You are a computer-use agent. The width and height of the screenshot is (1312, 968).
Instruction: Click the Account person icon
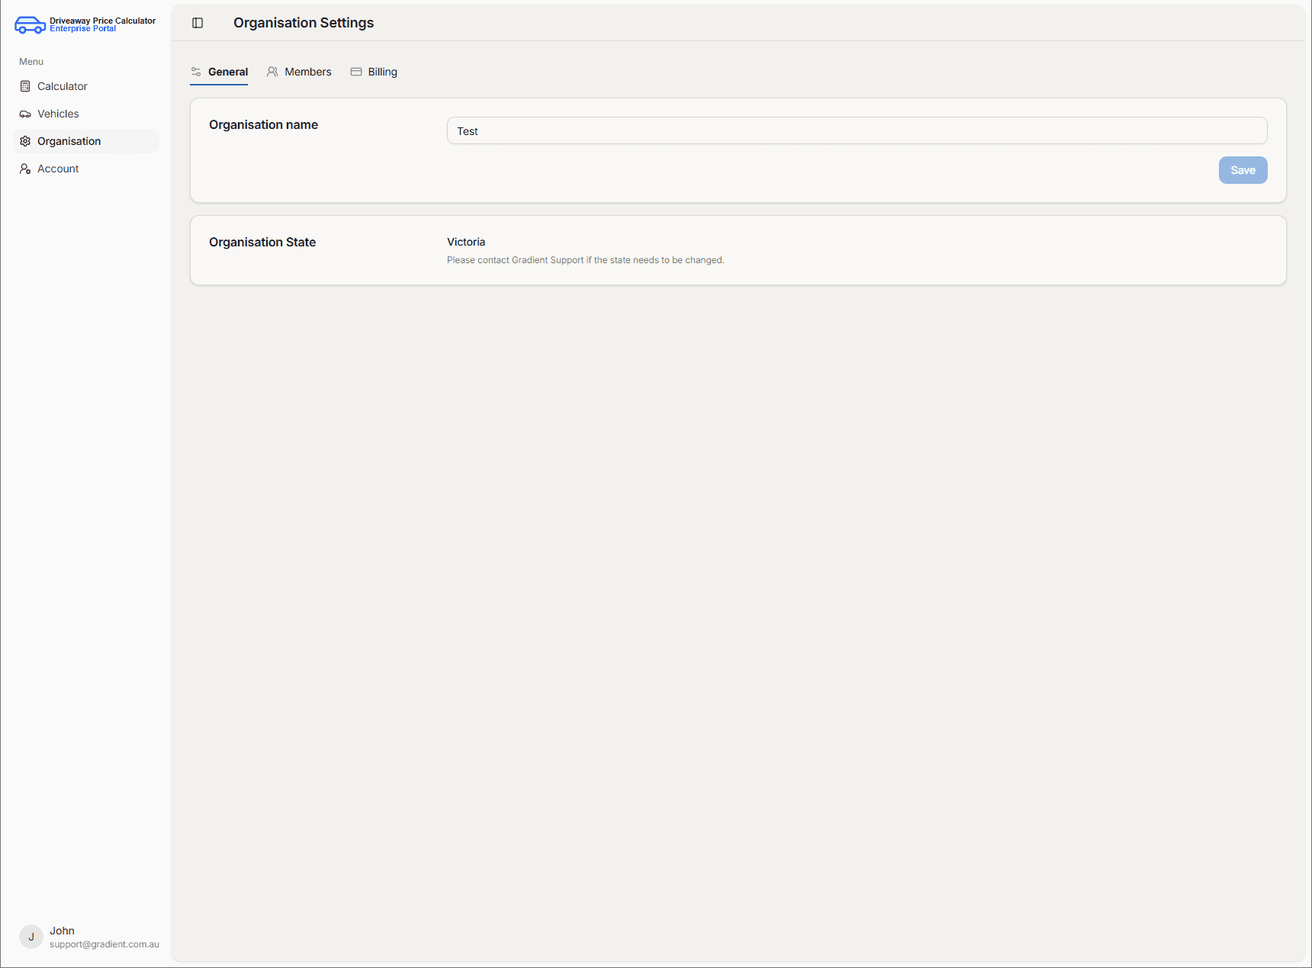point(25,169)
